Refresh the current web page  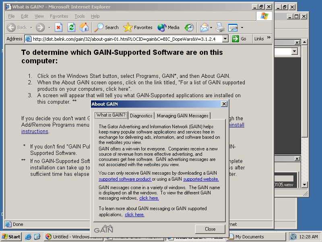(71, 27)
